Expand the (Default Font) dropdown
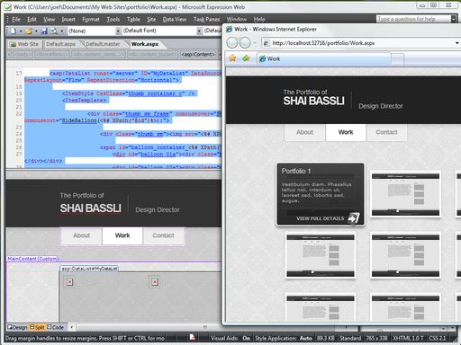 [x=199, y=31]
